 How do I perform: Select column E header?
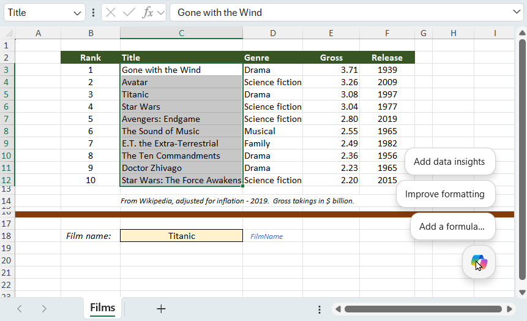click(x=331, y=33)
